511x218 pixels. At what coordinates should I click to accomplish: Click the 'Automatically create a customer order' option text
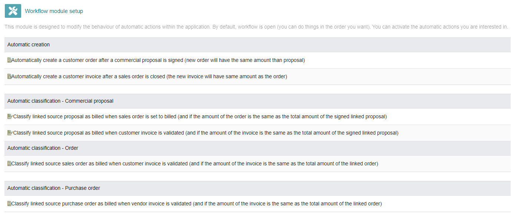tap(158, 60)
